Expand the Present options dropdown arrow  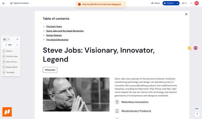pos(178,3)
